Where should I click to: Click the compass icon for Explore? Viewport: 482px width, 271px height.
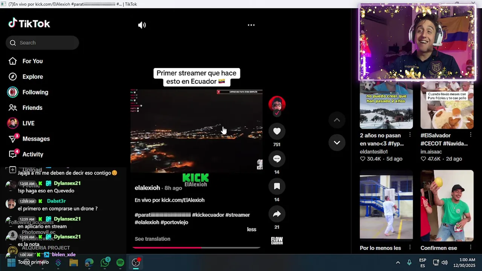[x=13, y=76]
